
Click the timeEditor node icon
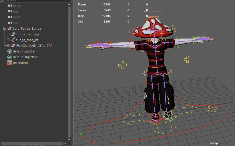pos(9,63)
